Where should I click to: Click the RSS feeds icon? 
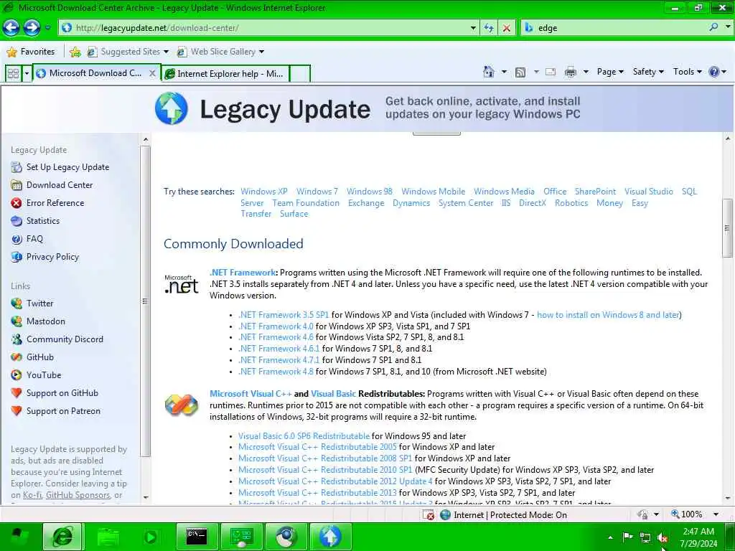[x=520, y=72]
